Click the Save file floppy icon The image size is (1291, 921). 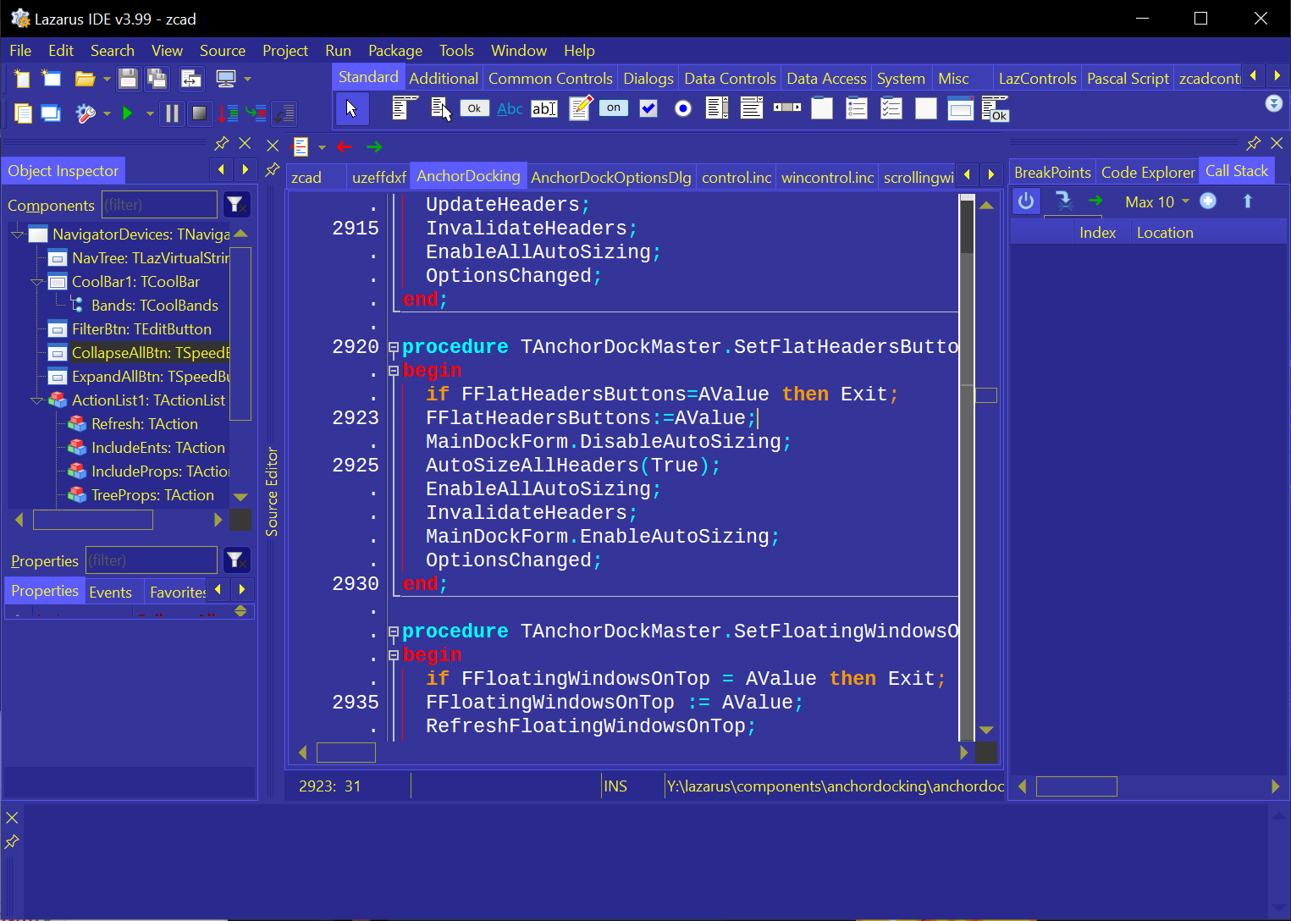click(128, 79)
